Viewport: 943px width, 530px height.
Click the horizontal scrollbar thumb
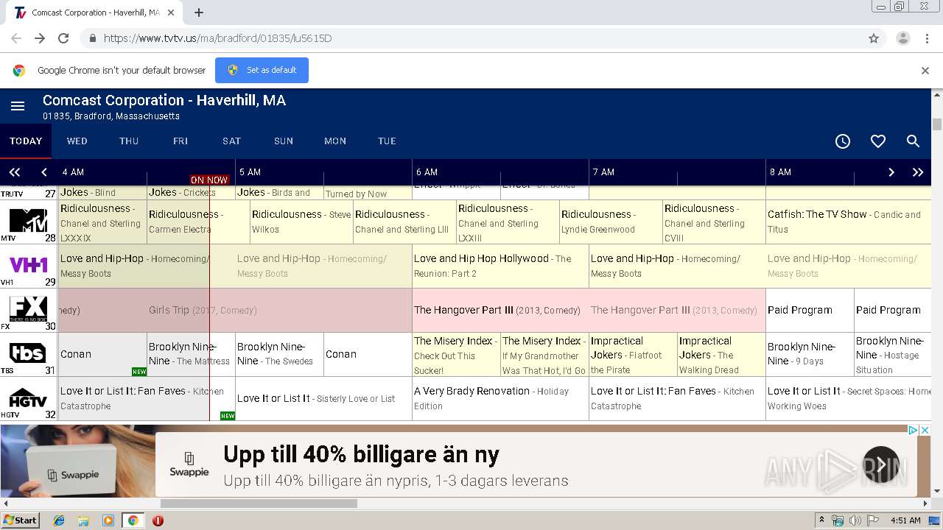259,504
